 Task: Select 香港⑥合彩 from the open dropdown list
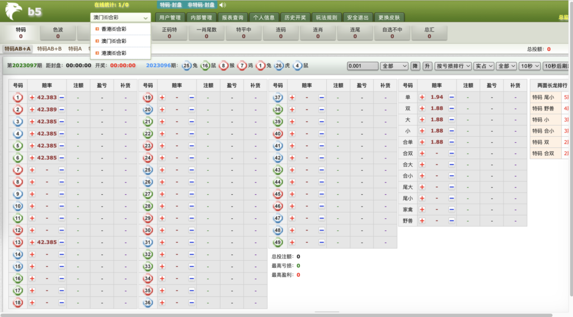tap(114, 29)
